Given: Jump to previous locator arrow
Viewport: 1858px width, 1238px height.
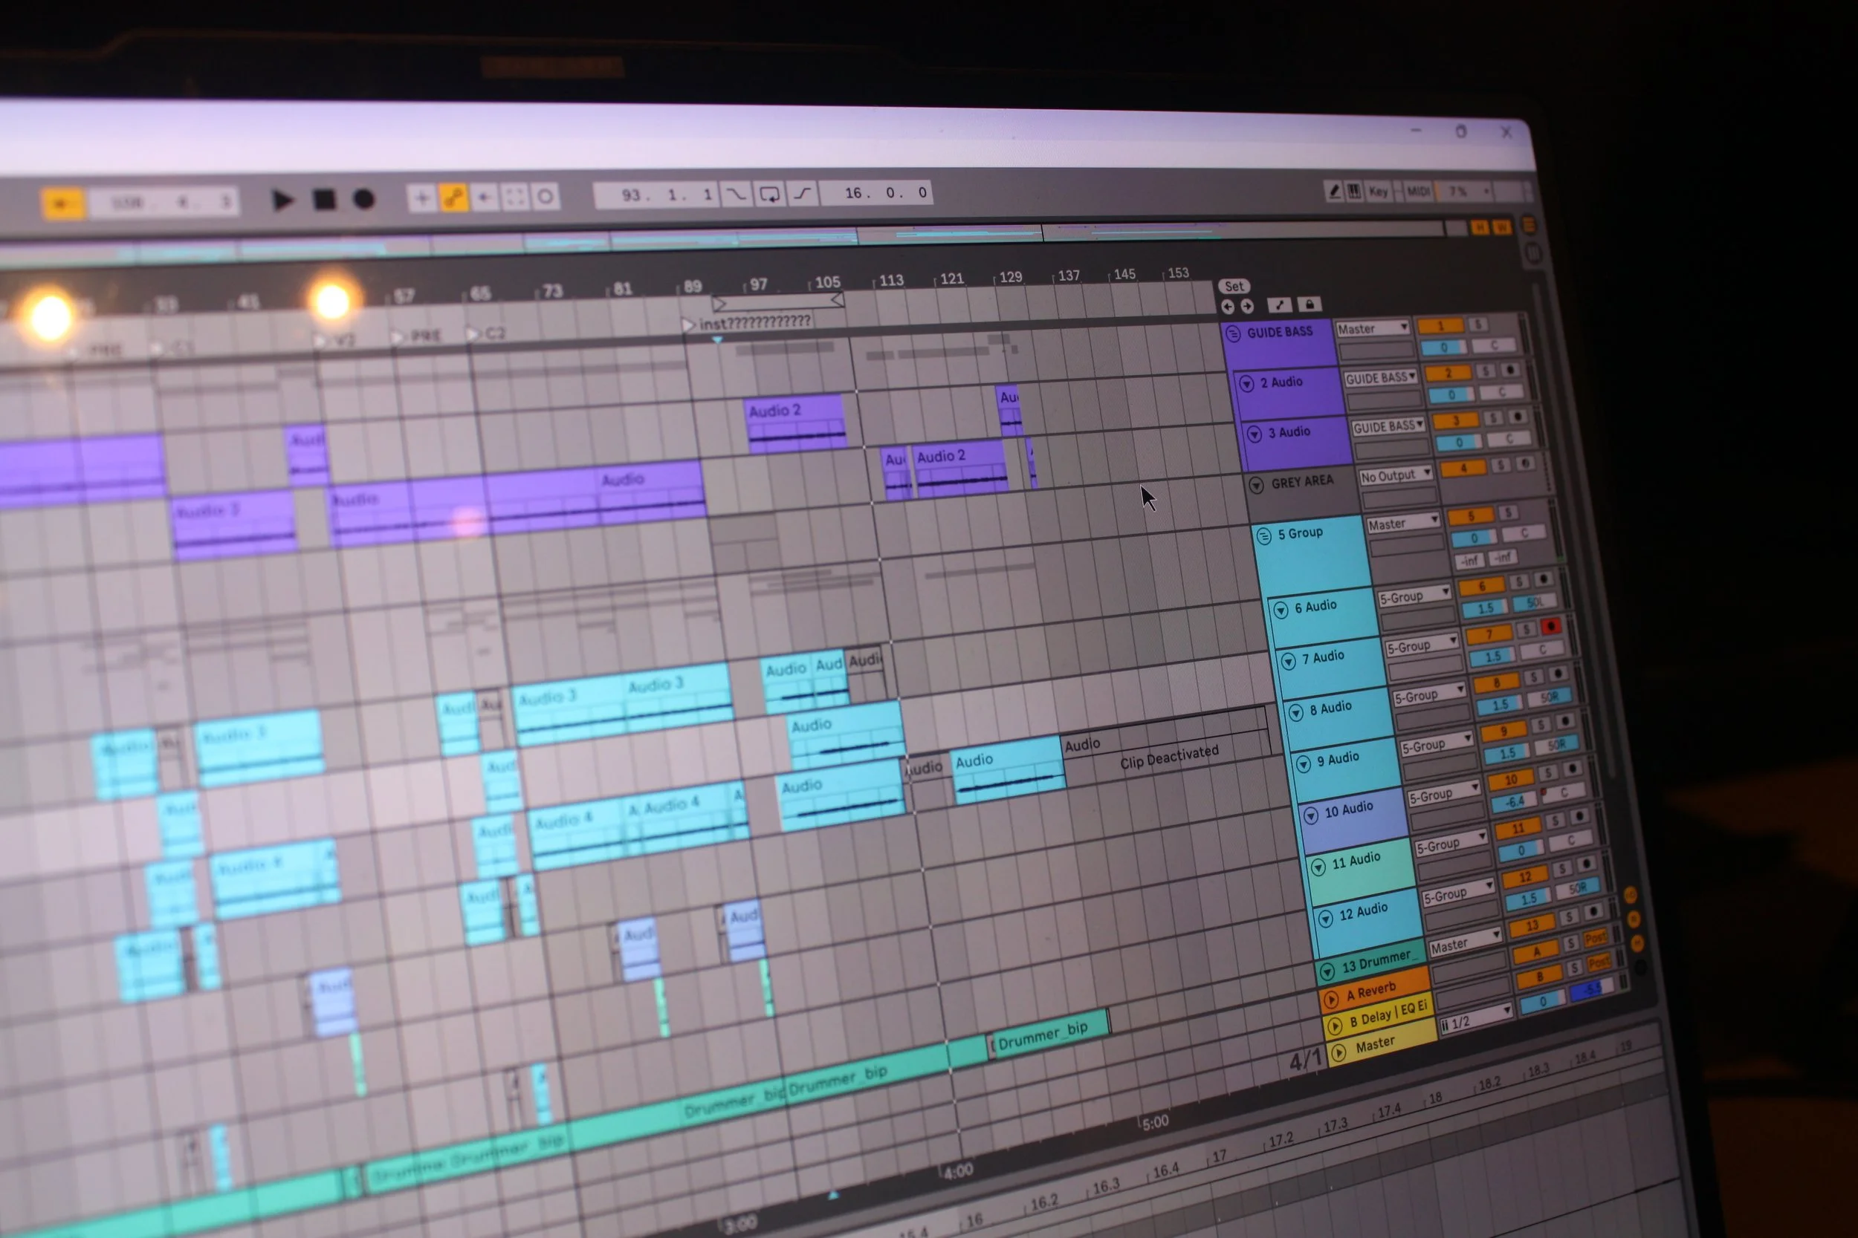Looking at the screenshot, I should coord(1228,306).
